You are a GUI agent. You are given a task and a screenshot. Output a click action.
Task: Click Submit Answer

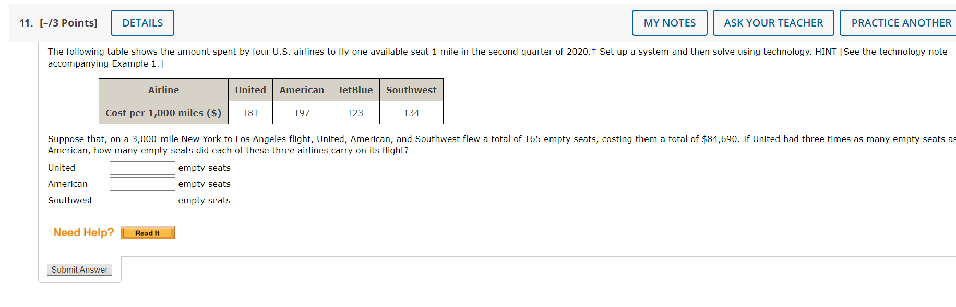pos(79,270)
